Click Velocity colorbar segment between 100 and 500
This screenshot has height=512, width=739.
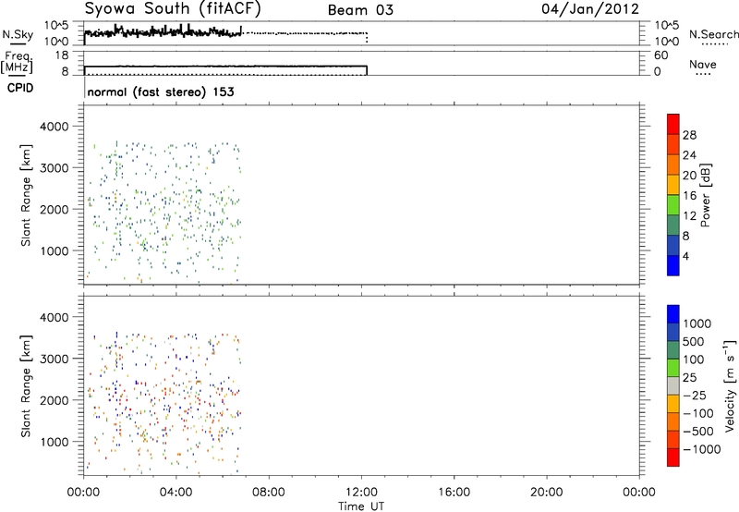pos(673,350)
